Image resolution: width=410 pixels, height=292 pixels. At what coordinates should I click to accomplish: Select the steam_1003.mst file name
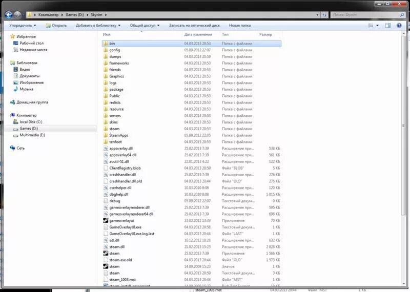122,280
